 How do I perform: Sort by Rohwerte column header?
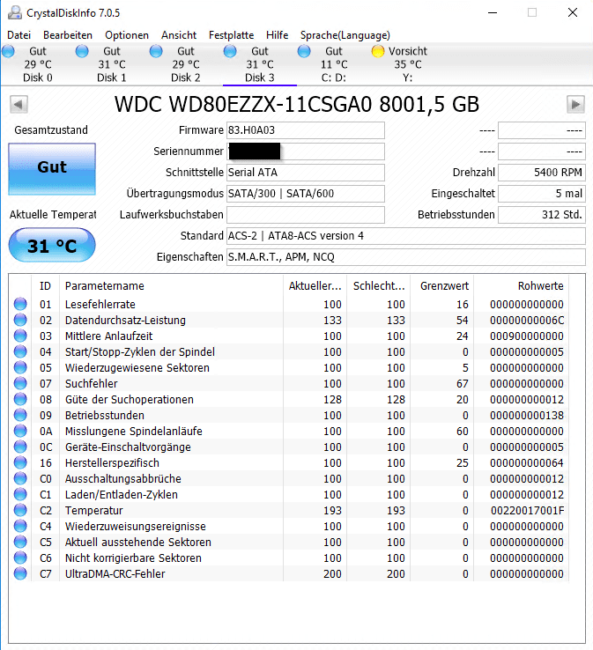pyautogui.click(x=522, y=285)
